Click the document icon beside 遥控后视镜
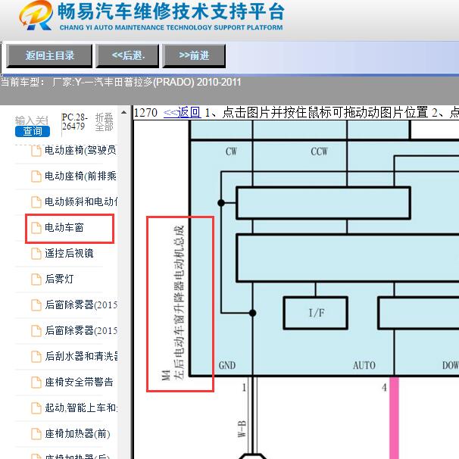The image size is (459, 459). pos(36,254)
